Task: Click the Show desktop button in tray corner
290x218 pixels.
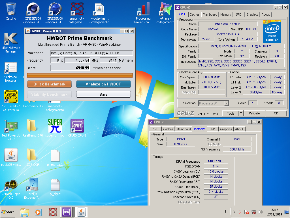Action: point(287,212)
